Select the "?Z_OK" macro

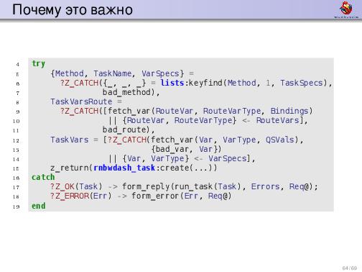tap(62, 186)
